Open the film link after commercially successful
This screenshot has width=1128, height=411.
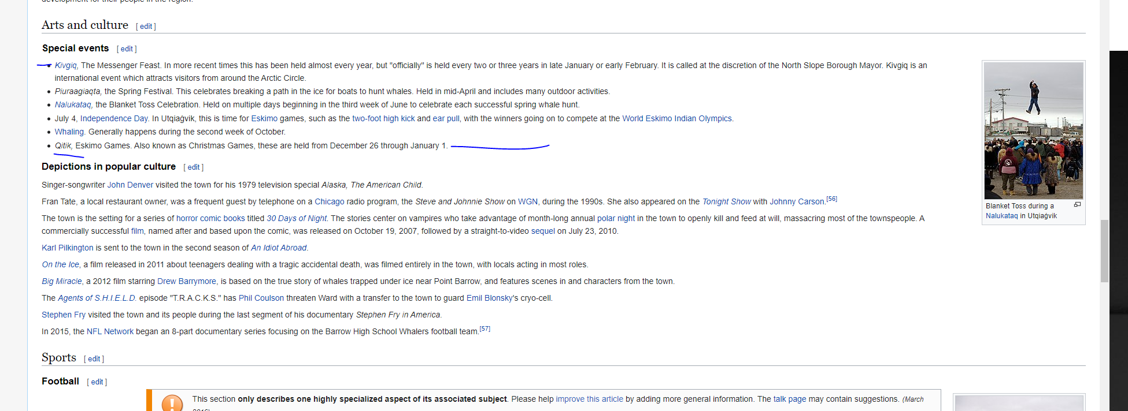(137, 231)
